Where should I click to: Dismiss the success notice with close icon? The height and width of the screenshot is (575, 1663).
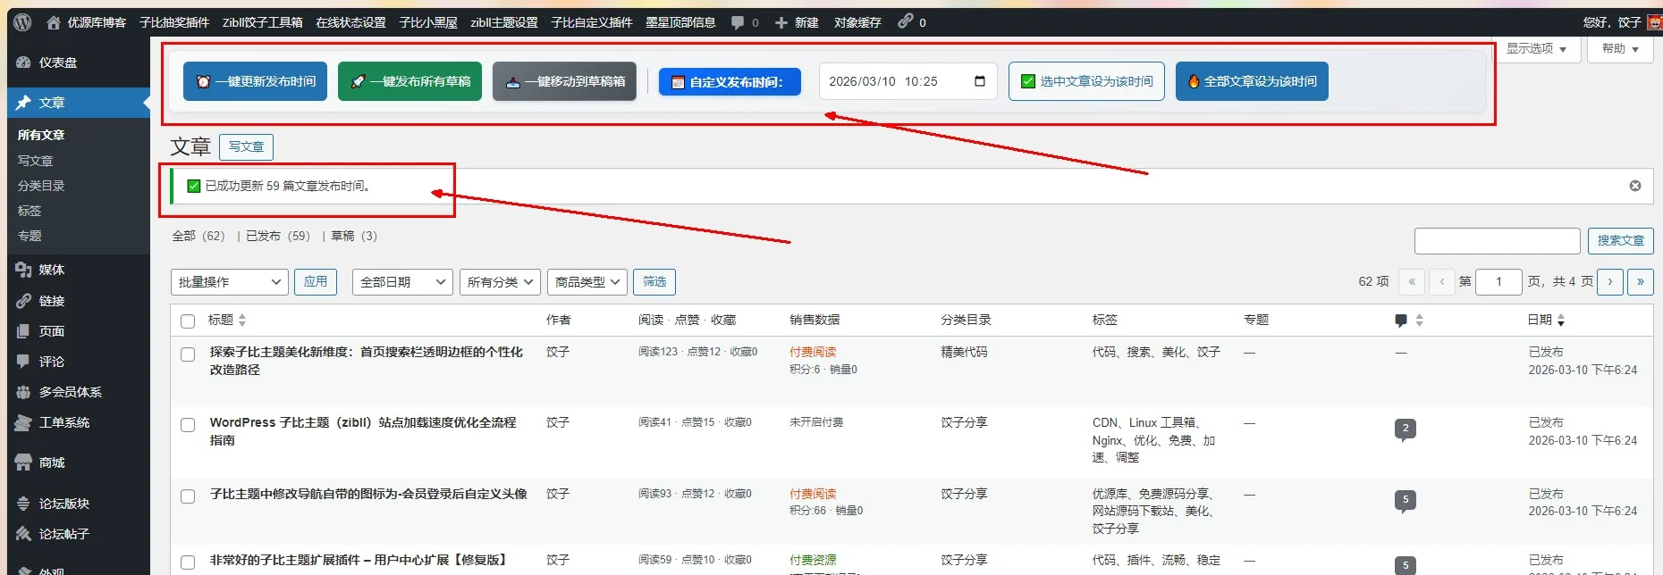pyautogui.click(x=1635, y=186)
